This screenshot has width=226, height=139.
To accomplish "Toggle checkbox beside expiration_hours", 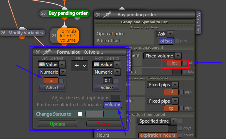I will 180,135.
